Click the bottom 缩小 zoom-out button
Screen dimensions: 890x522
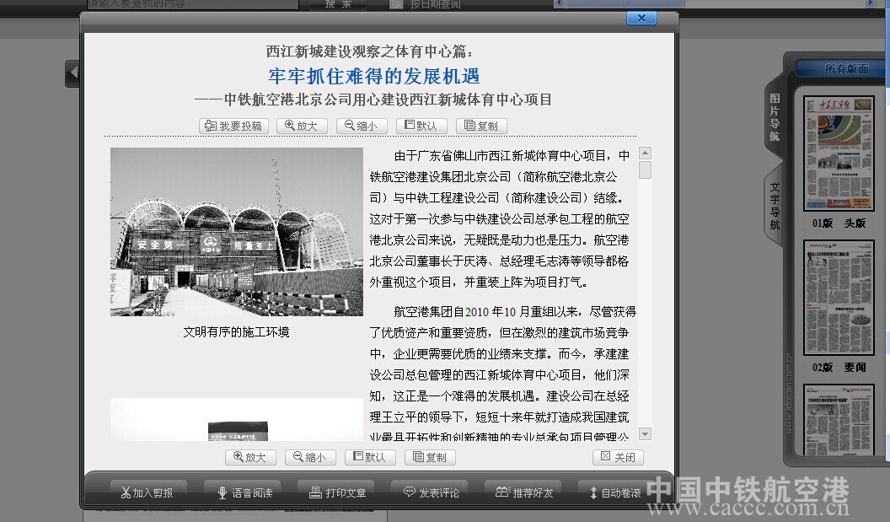(310, 457)
